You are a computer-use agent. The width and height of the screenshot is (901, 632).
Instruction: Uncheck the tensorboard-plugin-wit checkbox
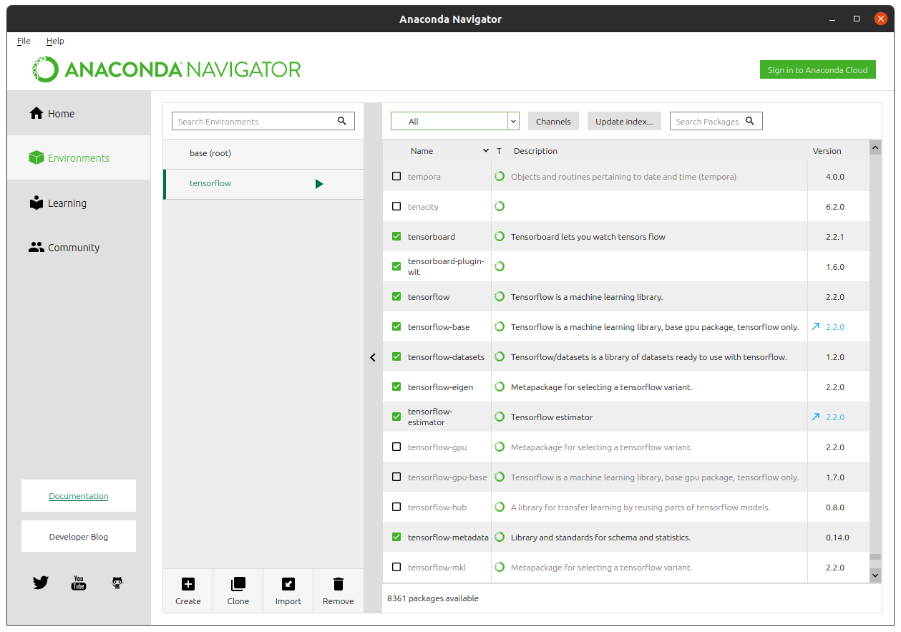[396, 266]
